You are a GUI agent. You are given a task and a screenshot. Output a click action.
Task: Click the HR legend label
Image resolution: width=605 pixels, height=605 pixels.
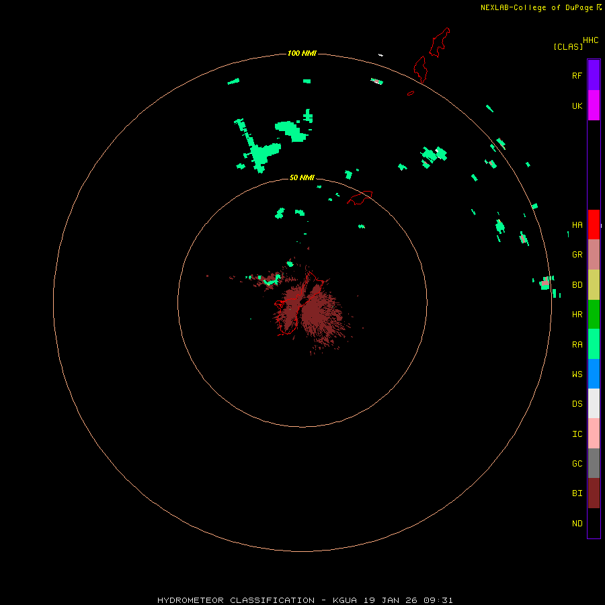pyautogui.click(x=577, y=315)
